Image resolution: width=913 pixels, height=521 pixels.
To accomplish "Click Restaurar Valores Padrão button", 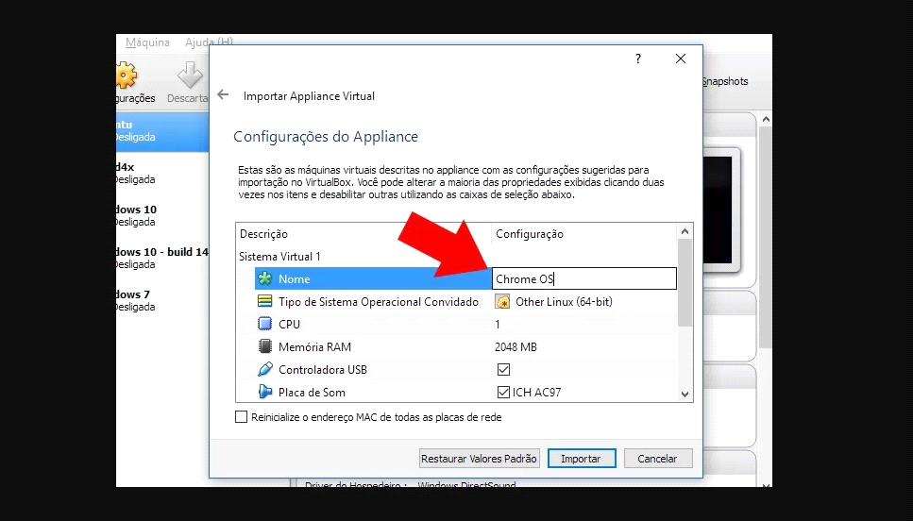I will click(x=479, y=458).
